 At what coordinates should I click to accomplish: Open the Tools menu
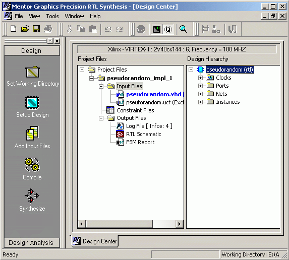tap(52, 16)
